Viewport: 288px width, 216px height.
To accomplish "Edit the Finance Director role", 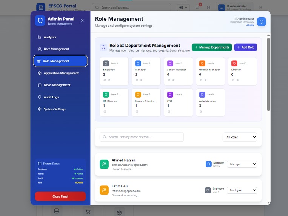I will pyautogui.click(x=137, y=112).
